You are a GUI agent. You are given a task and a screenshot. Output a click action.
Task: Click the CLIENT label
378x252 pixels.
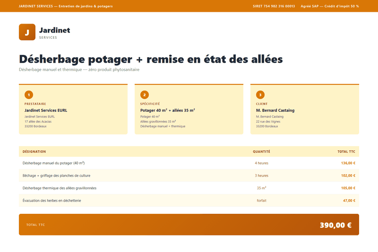[x=262, y=104]
